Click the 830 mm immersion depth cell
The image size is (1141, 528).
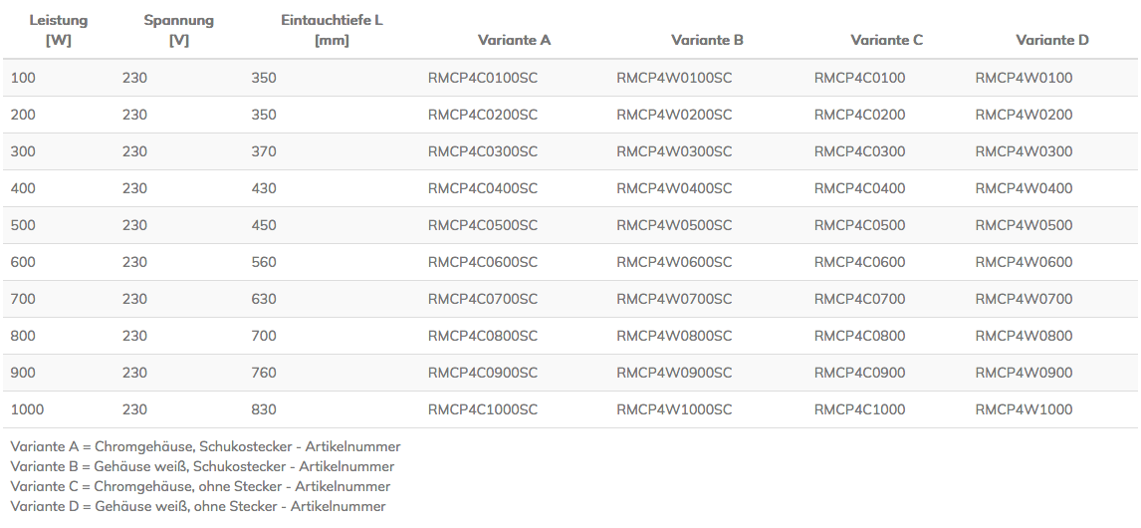point(264,409)
